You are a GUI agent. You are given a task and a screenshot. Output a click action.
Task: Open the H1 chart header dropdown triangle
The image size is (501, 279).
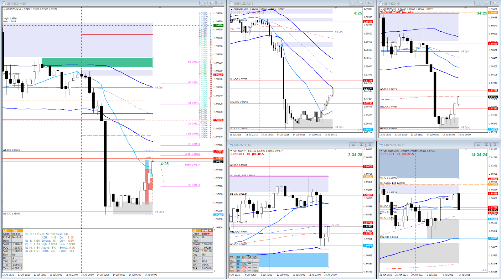(381, 9)
